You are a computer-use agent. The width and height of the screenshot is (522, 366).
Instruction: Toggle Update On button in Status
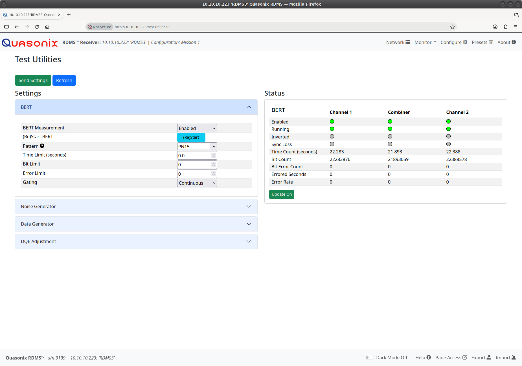(x=282, y=194)
